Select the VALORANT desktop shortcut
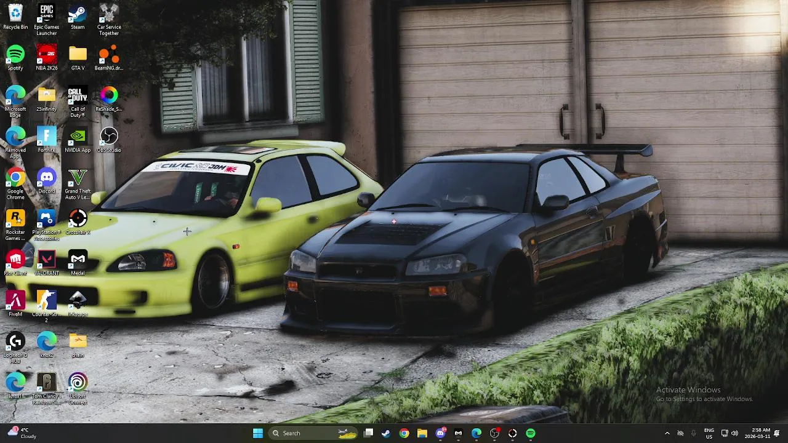Viewport: 788px width, 443px height. 46,263
